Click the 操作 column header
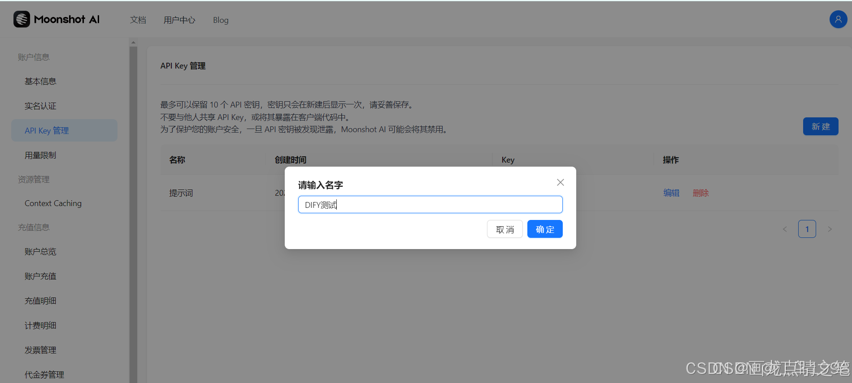Viewport: 852px width, 383px height. click(x=671, y=160)
